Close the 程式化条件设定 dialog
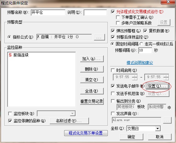This screenshot has width=176, height=143. click(x=168, y=2)
